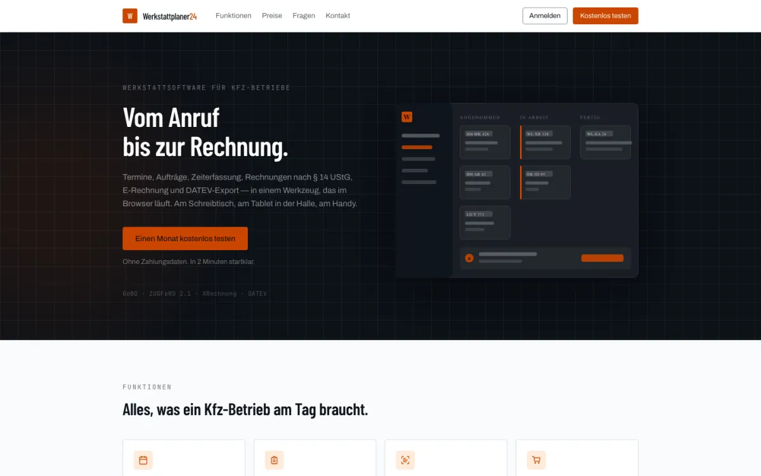Click Einen Monat kostenlos testen button
The width and height of the screenshot is (761, 476).
[x=185, y=239]
